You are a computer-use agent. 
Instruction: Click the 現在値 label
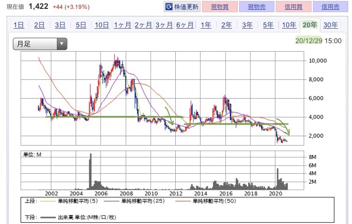[x=15, y=7]
